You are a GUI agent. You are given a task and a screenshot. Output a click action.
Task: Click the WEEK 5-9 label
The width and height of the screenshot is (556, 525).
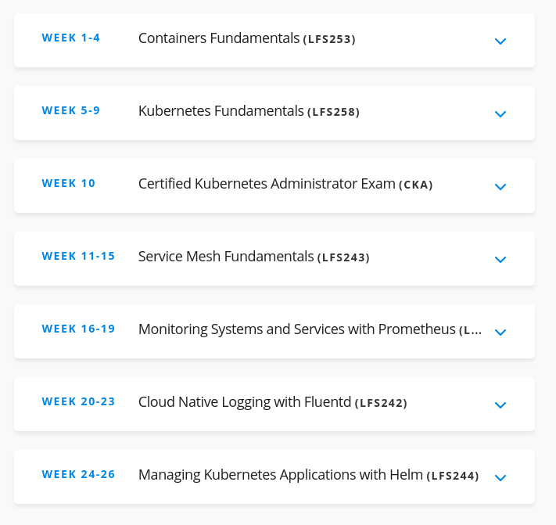pos(71,110)
